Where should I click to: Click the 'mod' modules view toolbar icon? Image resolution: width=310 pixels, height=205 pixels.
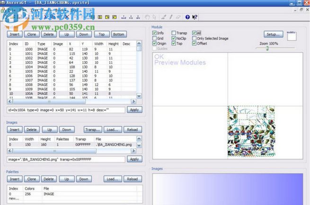(124, 17)
